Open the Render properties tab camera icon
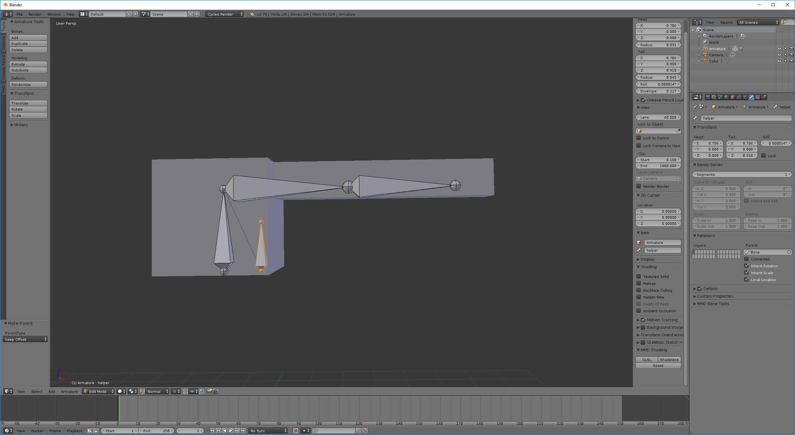 (x=708, y=97)
